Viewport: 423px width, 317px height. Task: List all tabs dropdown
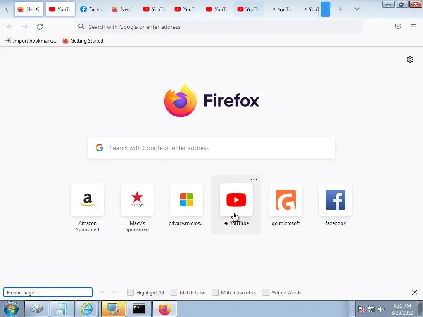[356, 9]
